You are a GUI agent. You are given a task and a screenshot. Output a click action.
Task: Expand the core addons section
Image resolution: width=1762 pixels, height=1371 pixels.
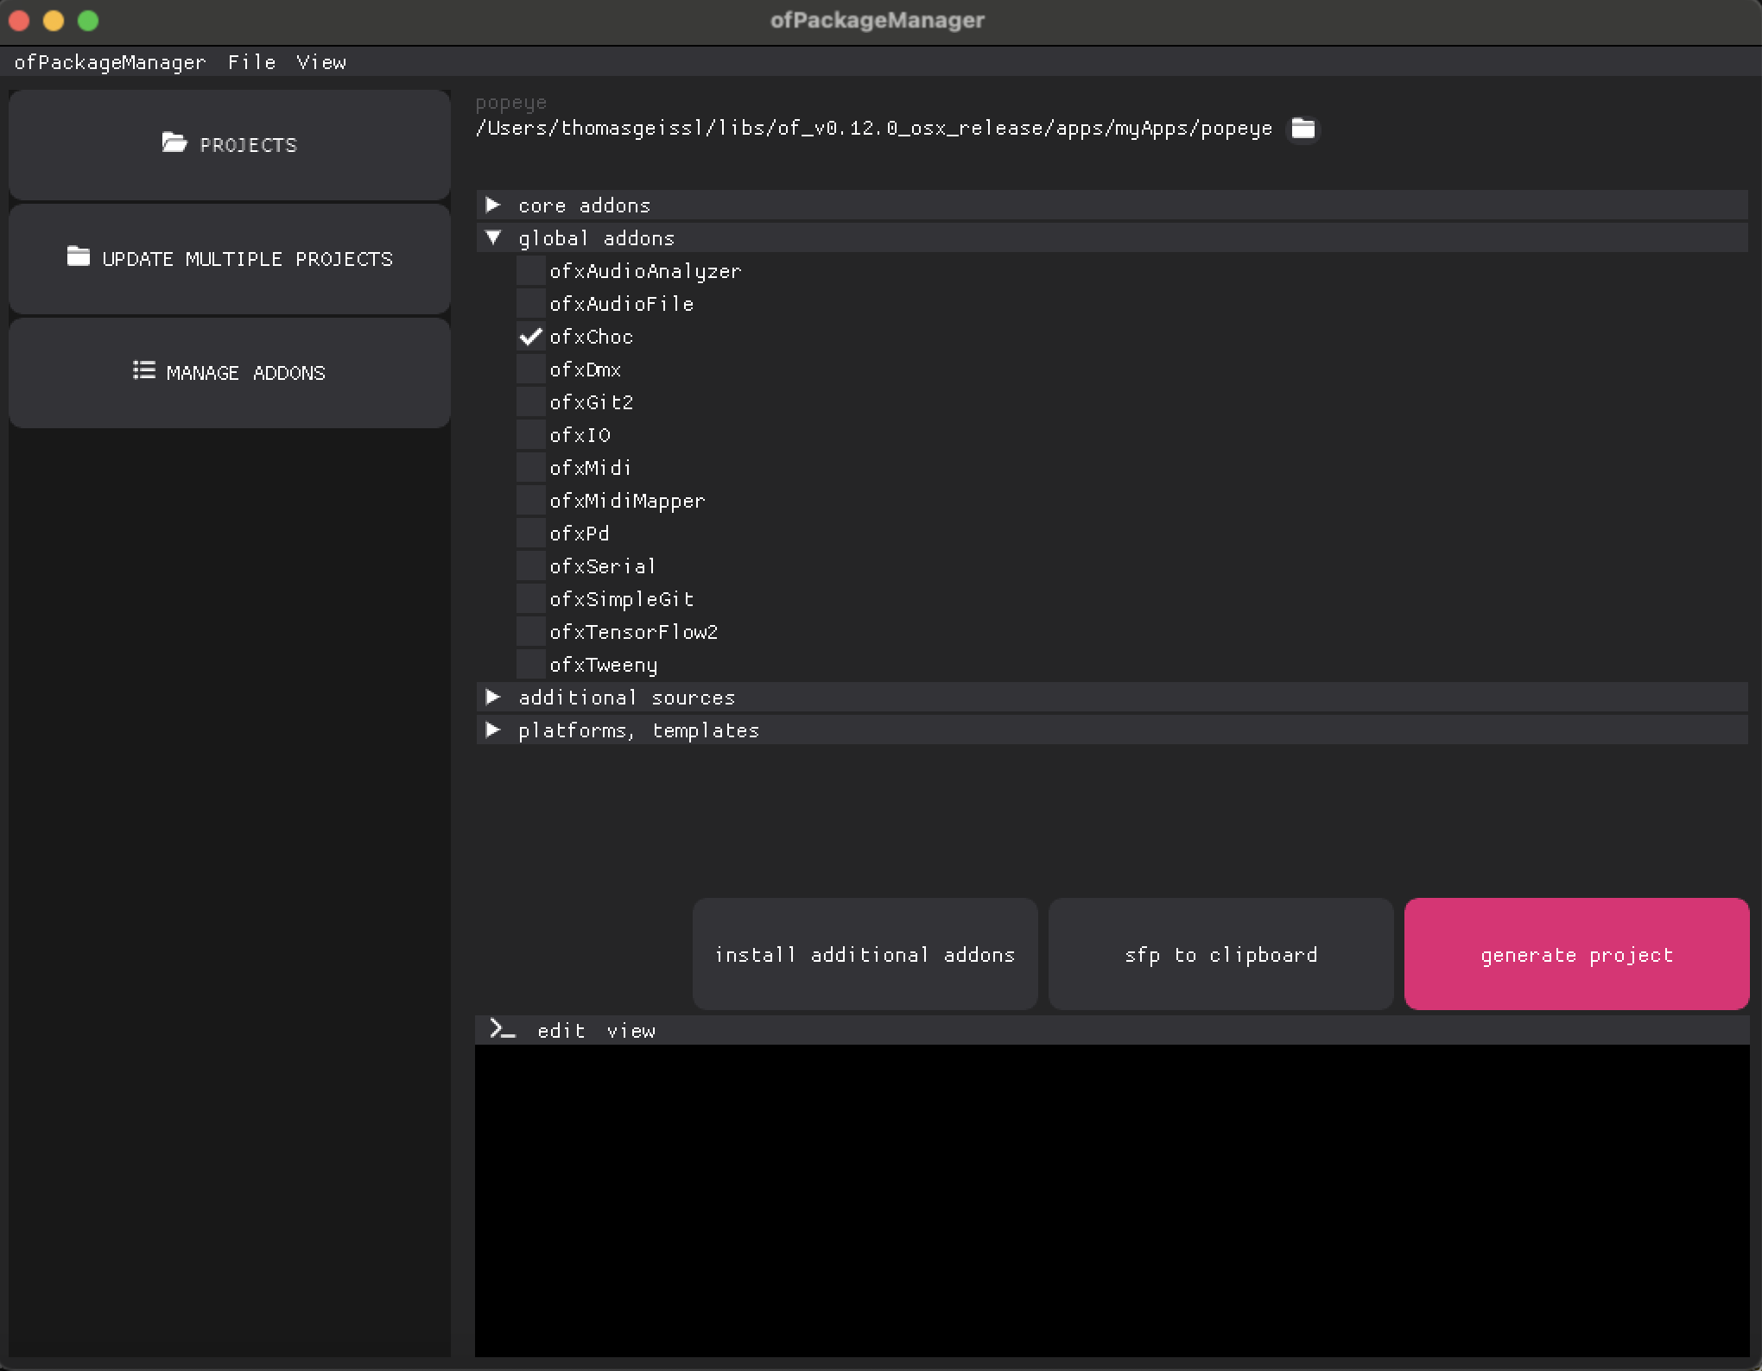click(1112, 205)
